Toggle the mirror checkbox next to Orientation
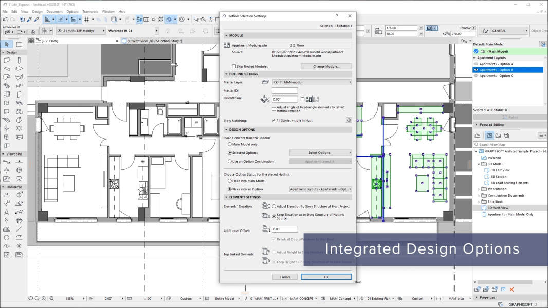Viewport: 548px width, 308px height. tap(303, 100)
